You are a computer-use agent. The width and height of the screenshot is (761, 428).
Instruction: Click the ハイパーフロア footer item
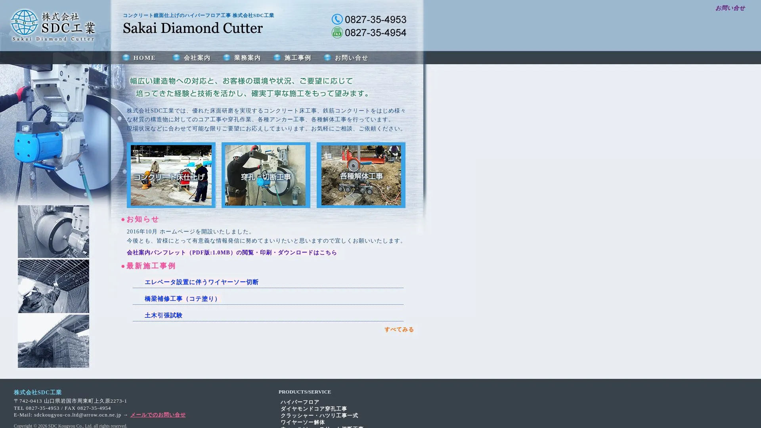pyautogui.click(x=300, y=402)
